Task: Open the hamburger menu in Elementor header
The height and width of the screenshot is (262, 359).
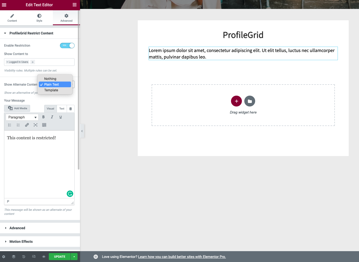Action: [4, 5]
